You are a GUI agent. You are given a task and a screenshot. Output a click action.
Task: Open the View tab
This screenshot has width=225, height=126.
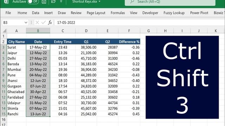click(134, 13)
